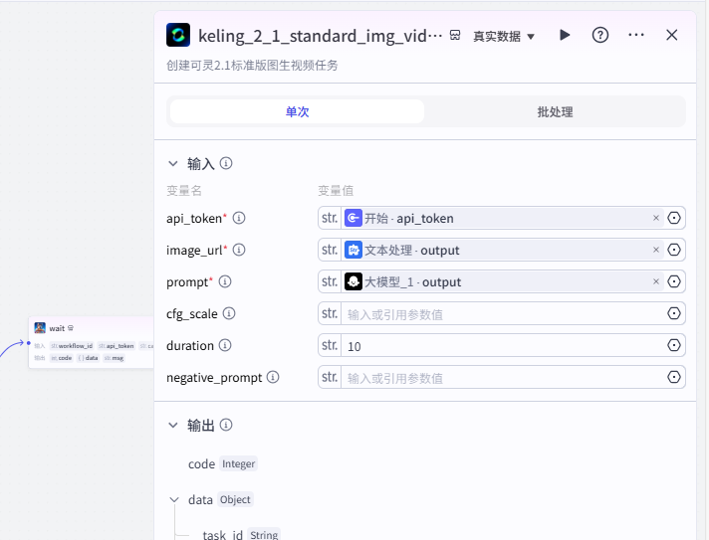
Task: Click the msg output tag on wait node
Action: point(114,358)
